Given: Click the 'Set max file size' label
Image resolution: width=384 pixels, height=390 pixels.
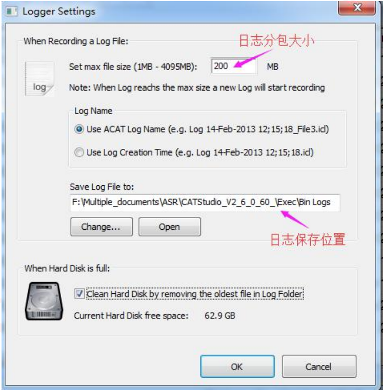Looking at the screenshot, I should (133, 67).
